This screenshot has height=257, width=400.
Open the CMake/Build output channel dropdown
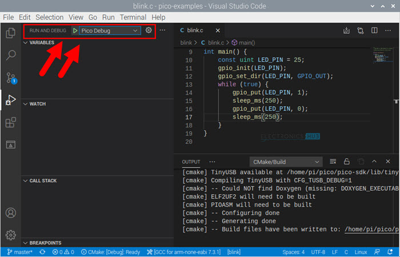(x=286, y=162)
